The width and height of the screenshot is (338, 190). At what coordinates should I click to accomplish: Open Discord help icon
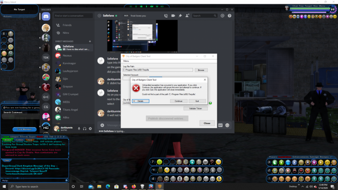(x=230, y=16)
